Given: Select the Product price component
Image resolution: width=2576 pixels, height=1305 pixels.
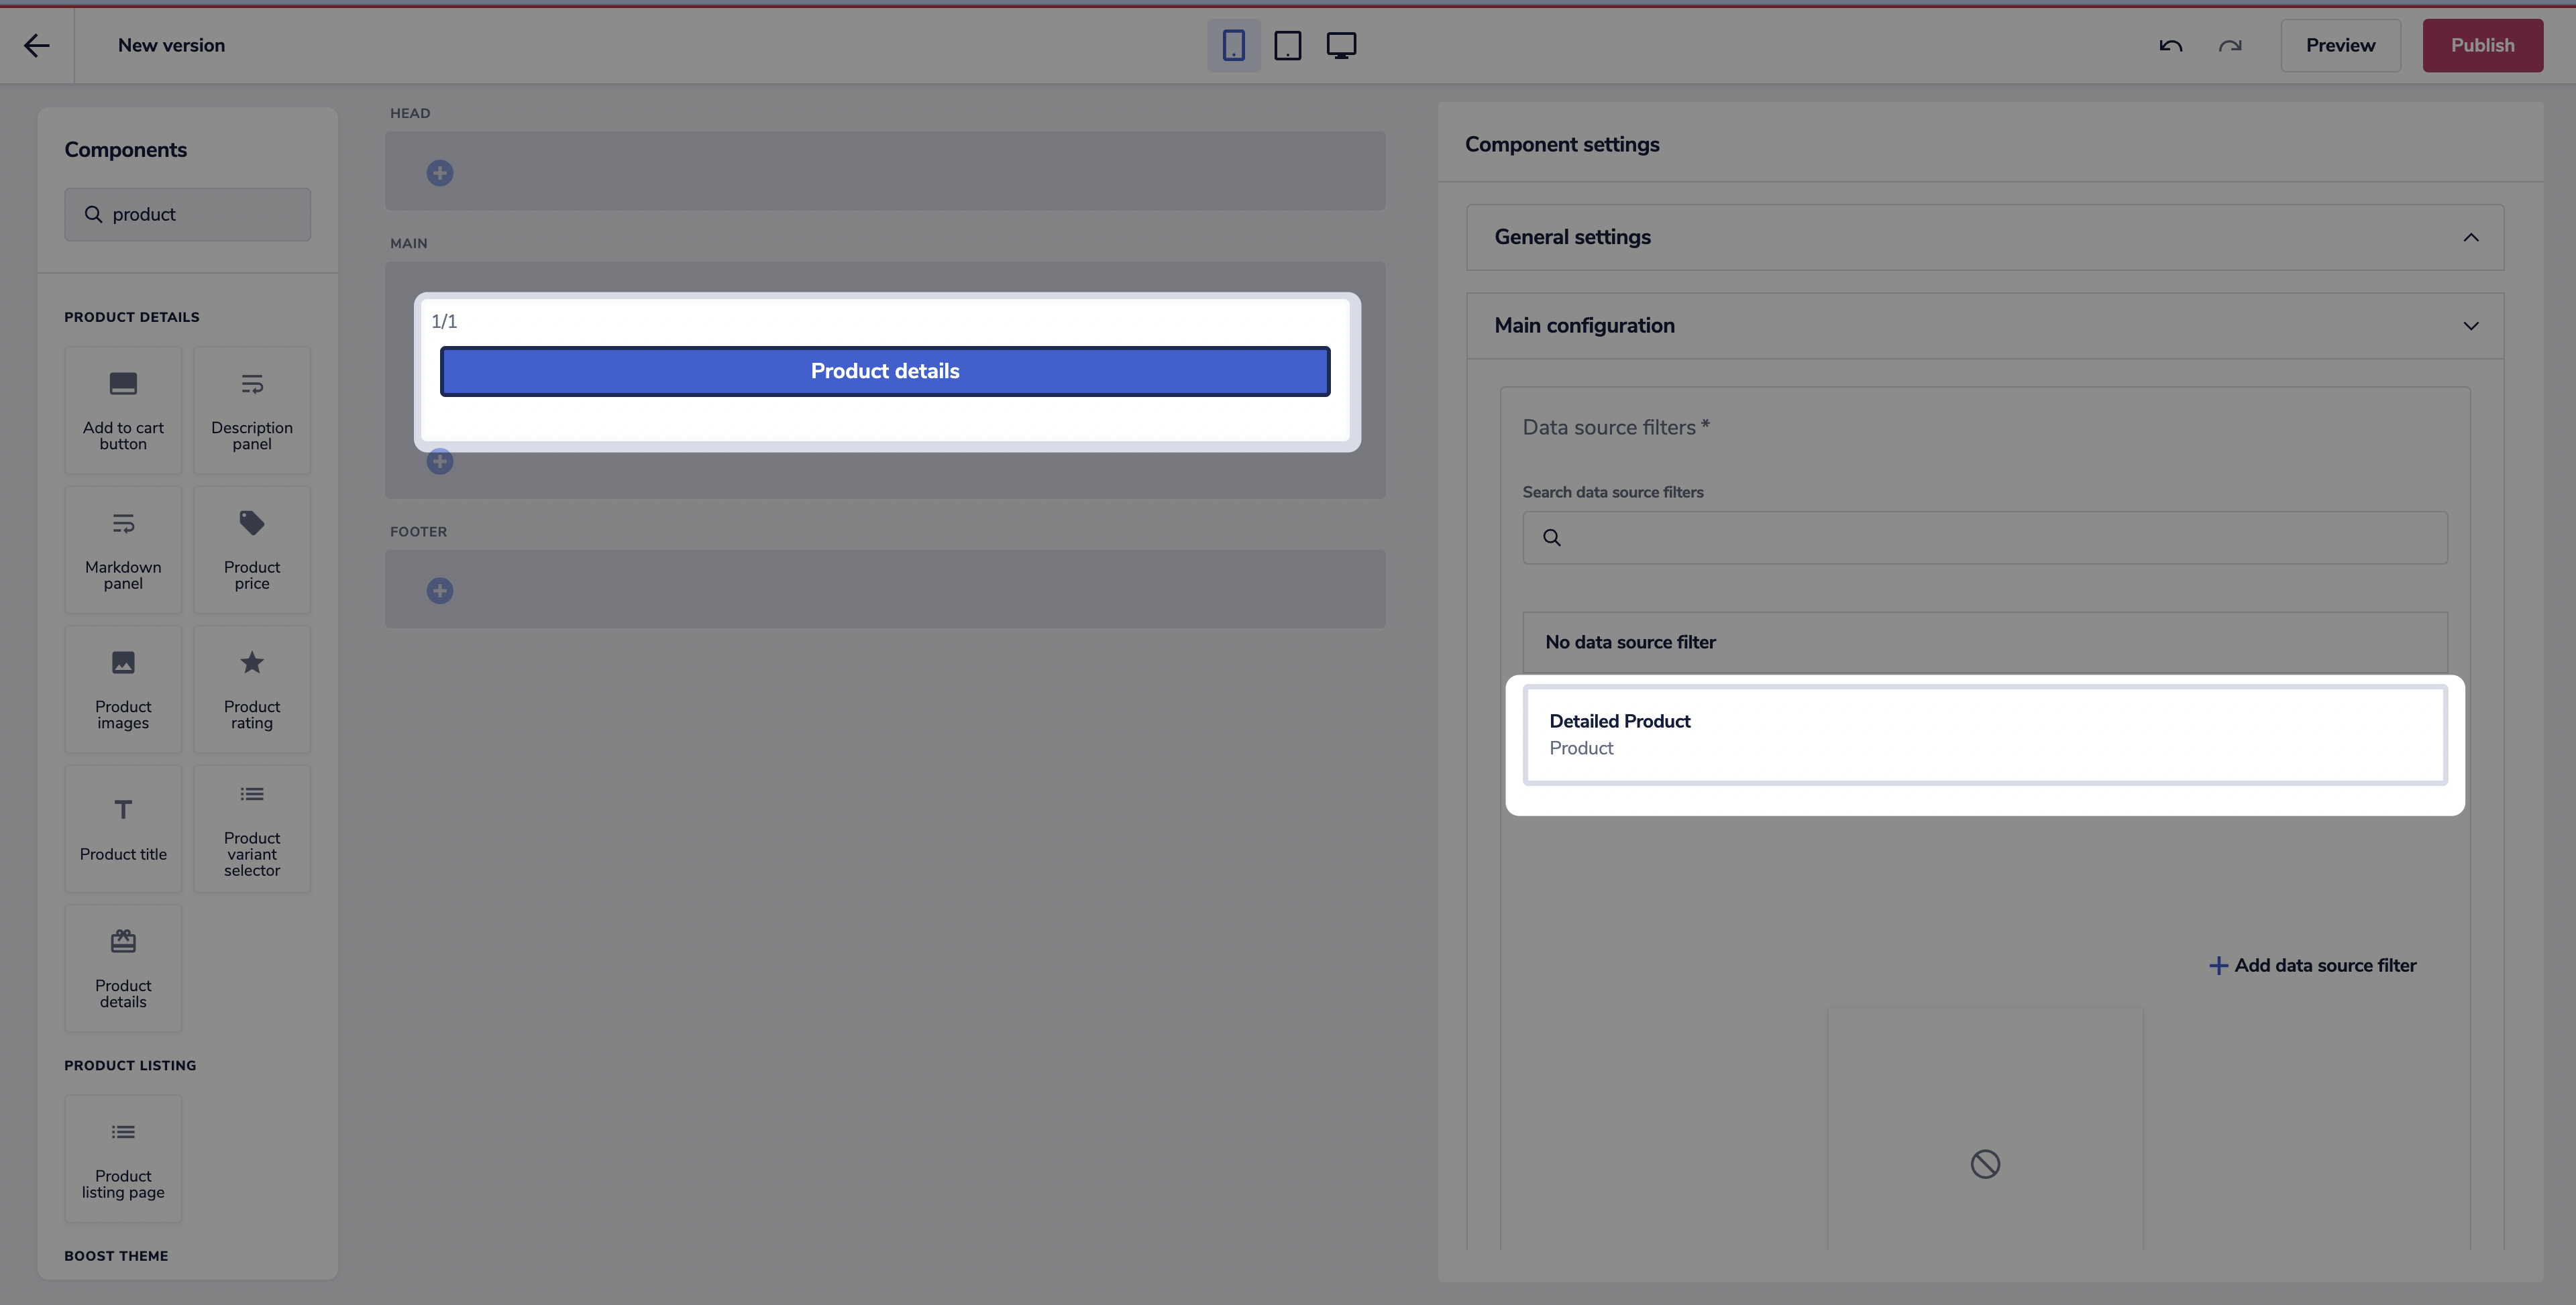Looking at the screenshot, I should point(252,549).
